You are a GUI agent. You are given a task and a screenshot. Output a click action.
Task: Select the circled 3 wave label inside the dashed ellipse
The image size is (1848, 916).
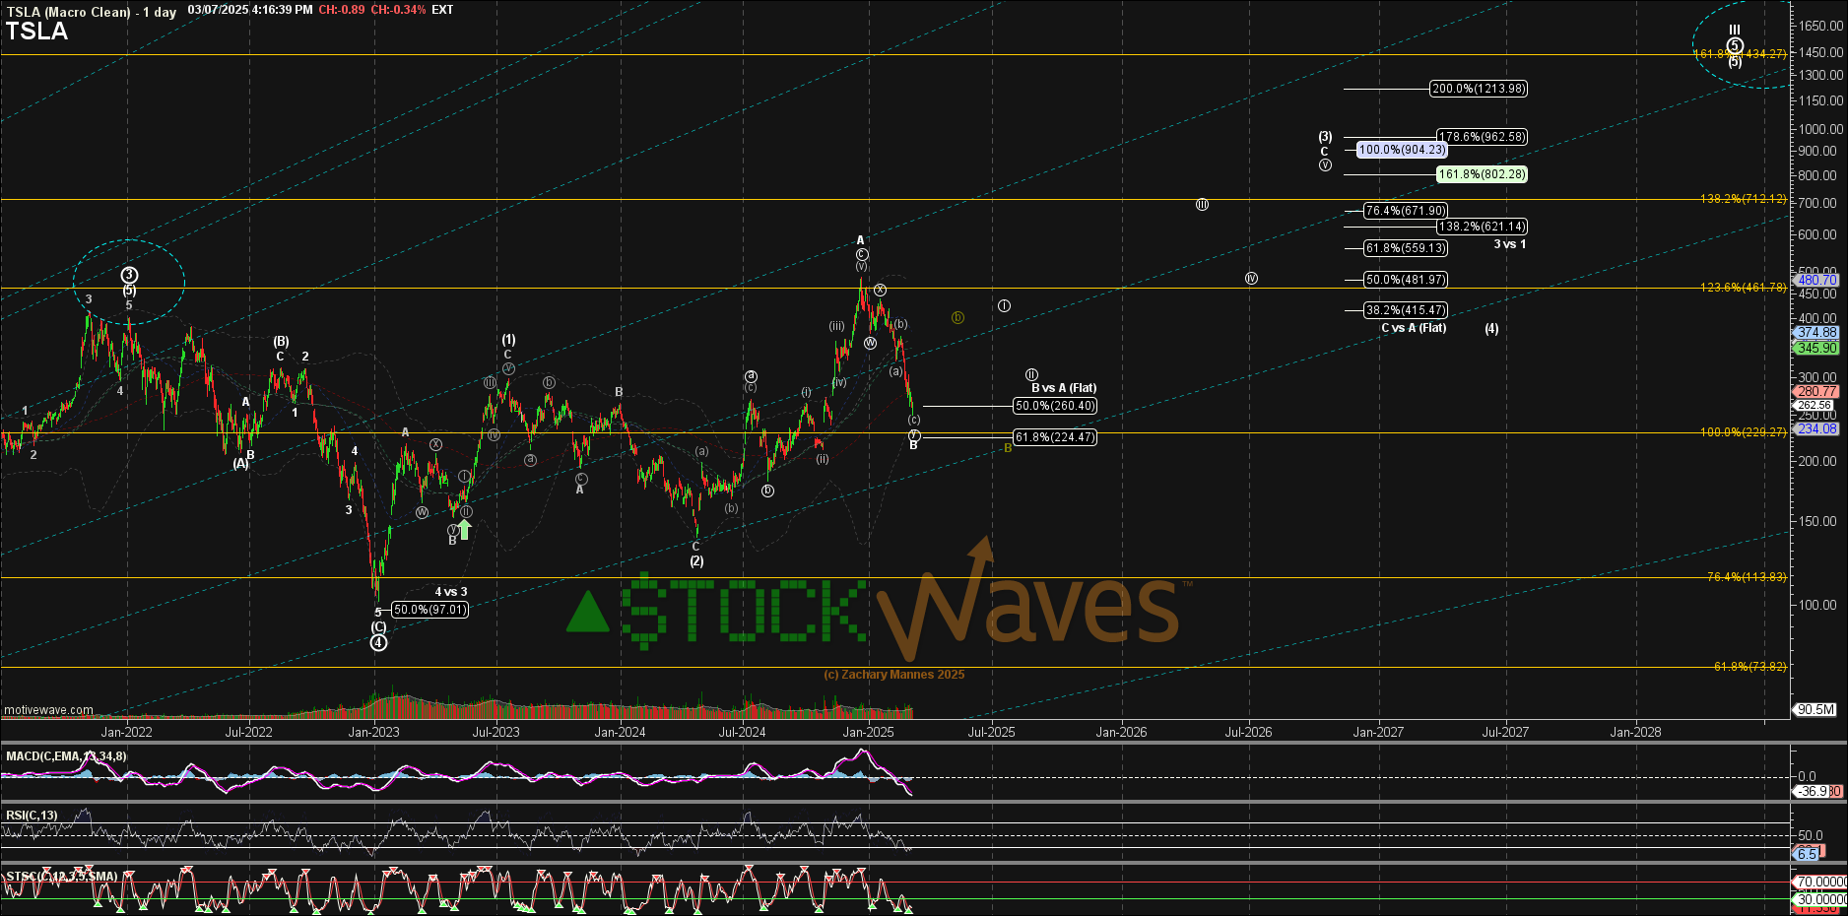pyautogui.click(x=129, y=275)
